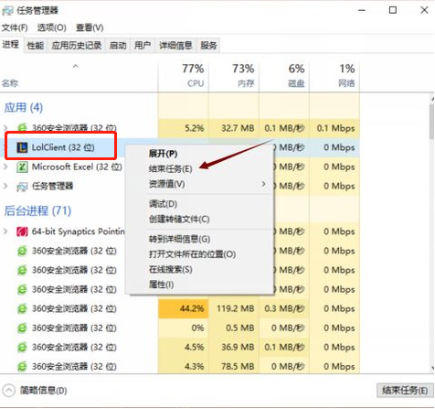Click the 任务管理器 process row icon
Image resolution: width=435 pixels, height=409 pixels.
[22, 187]
